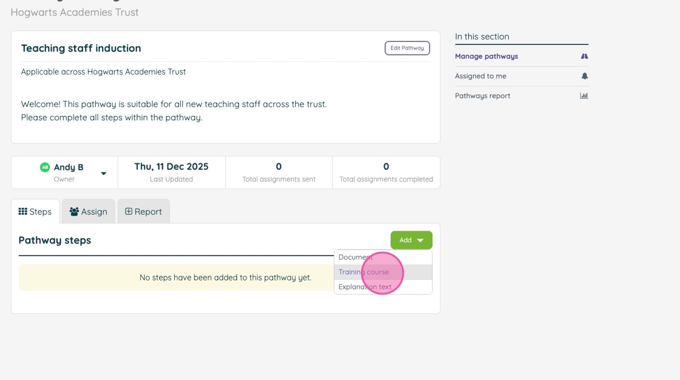Image resolution: width=680 pixels, height=380 pixels.
Task: Click the bell icon beside Assigned to me
Action: tap(584, 76)
